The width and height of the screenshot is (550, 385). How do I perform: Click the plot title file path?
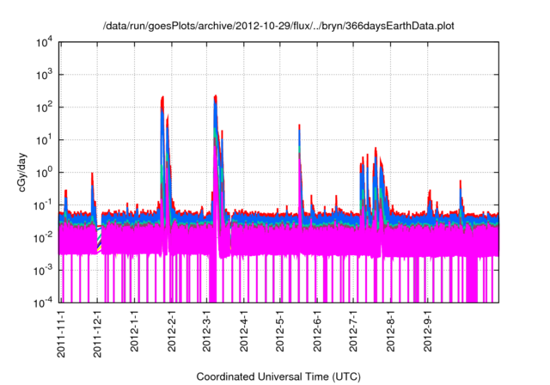click(278, 27)
